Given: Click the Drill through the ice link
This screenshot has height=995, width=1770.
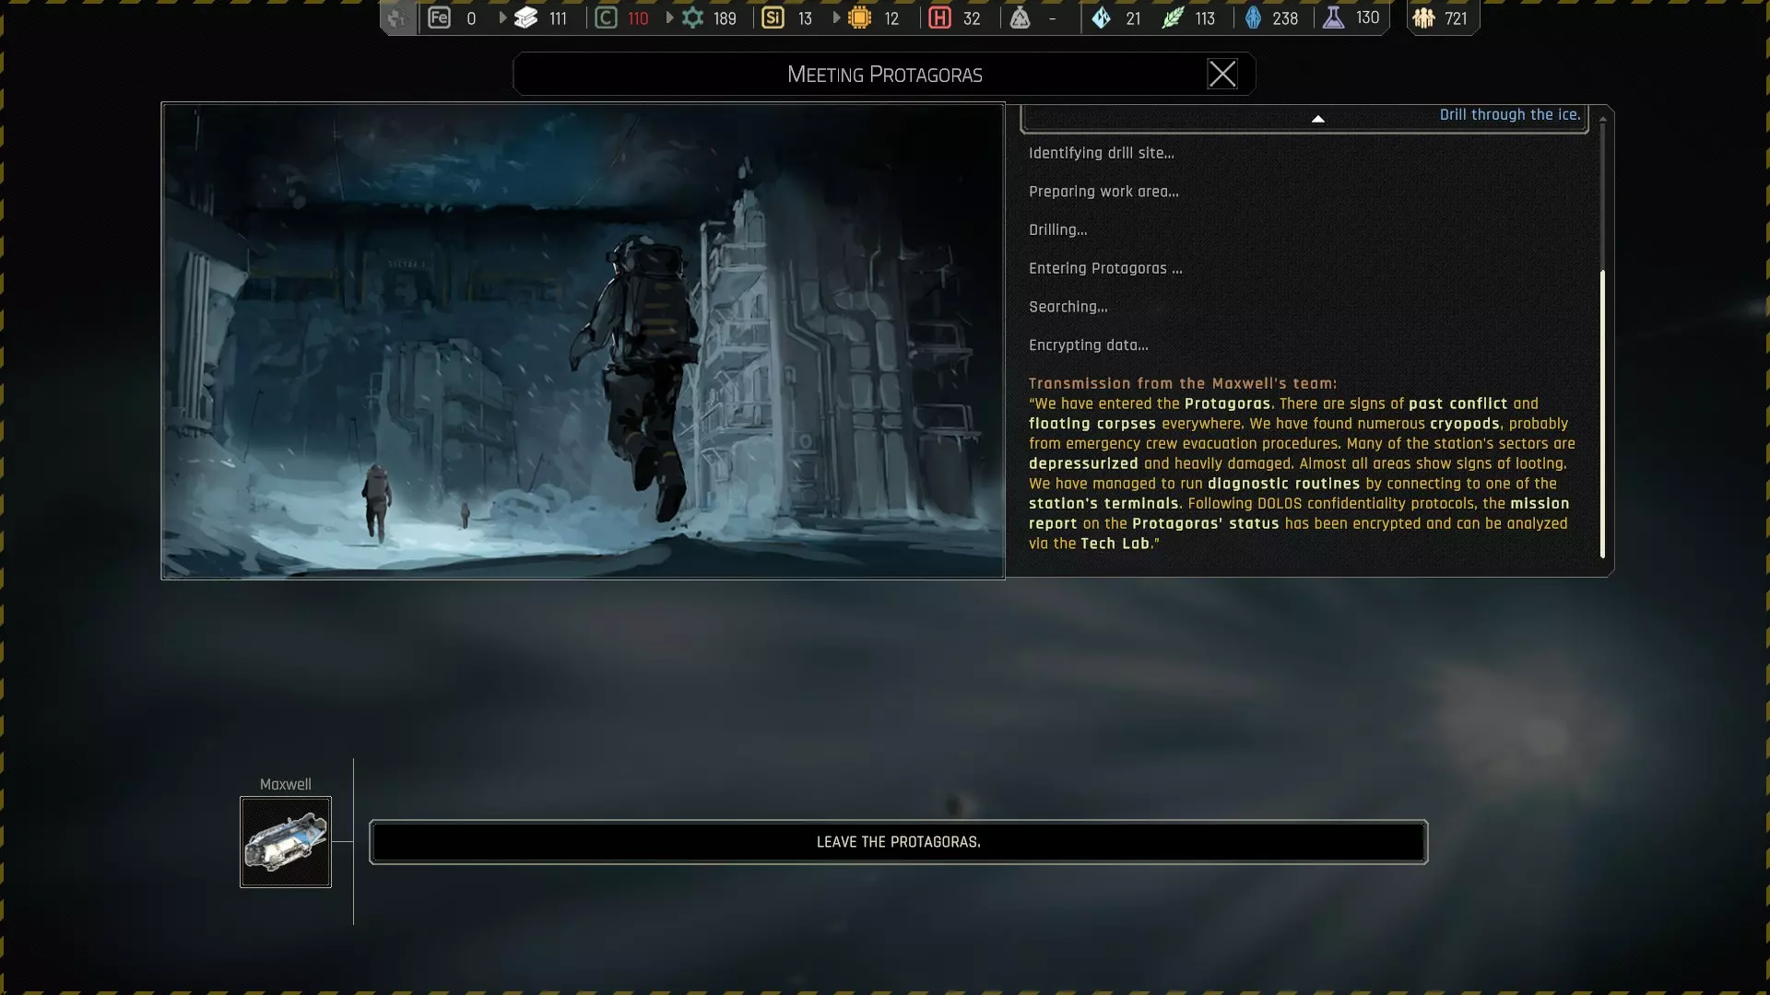Looking at the screenshot, I should point(1509,114).
